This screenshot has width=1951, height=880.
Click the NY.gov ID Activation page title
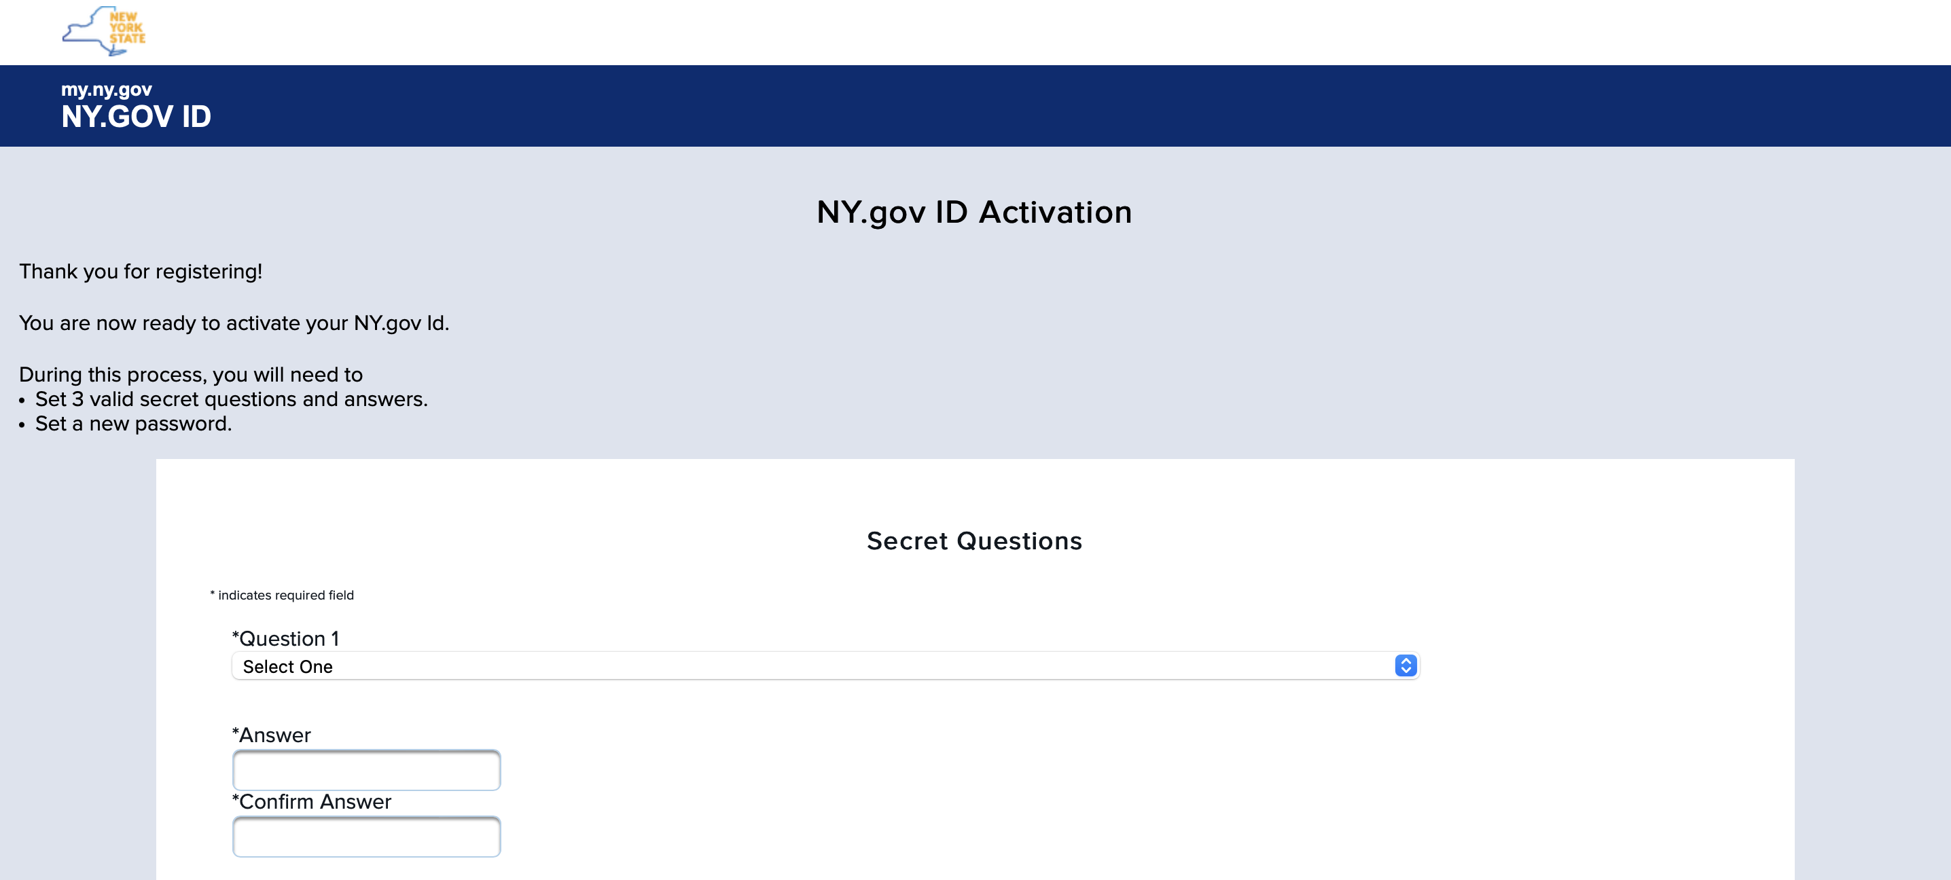(x=973, y=212)
